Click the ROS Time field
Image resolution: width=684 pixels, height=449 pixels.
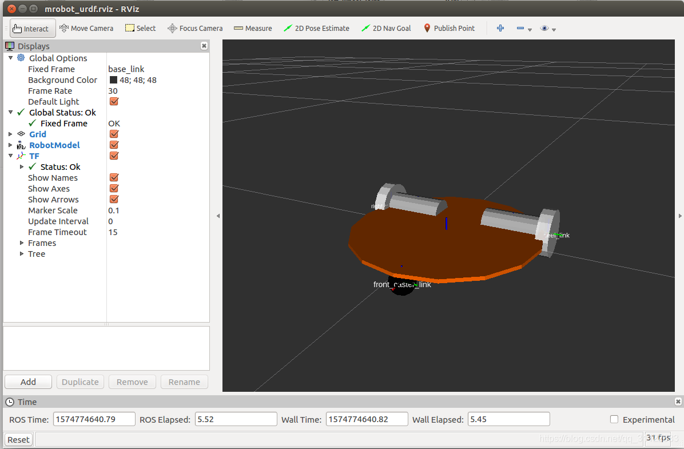coord(94,419)
